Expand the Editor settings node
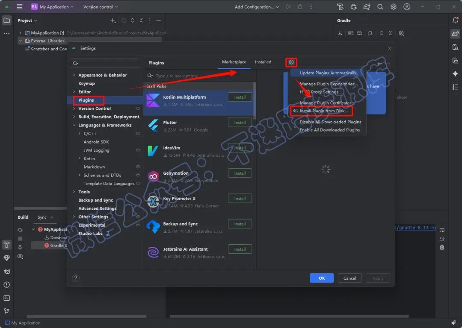Screen dimensions: 462x328 (74, 92)
